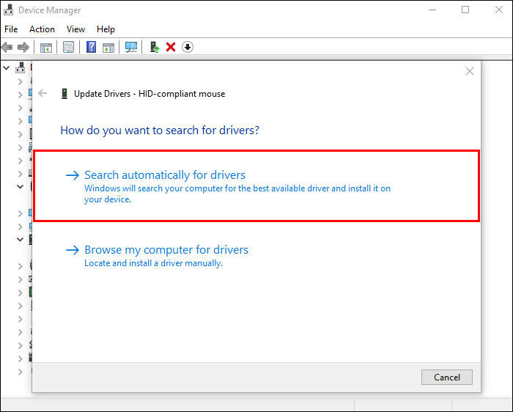
Task: Click the Scan for hardware changes icon
Action: [131, 47]
